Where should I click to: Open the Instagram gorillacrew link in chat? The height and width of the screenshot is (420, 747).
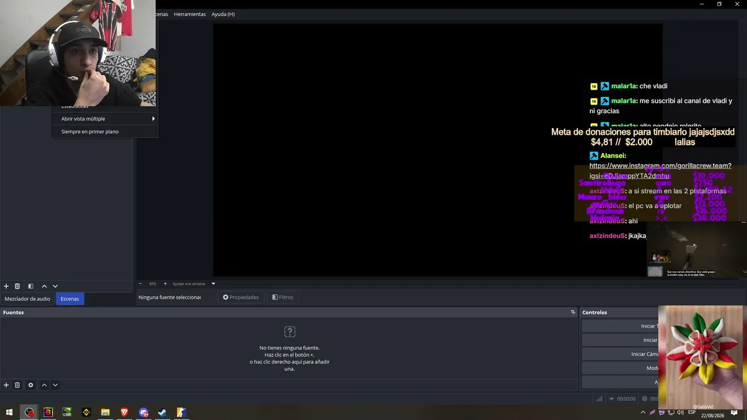(660, 170)
